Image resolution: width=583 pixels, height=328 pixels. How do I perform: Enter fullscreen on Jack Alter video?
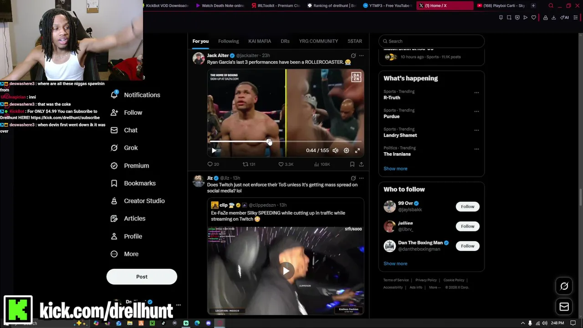pos(358,150)
